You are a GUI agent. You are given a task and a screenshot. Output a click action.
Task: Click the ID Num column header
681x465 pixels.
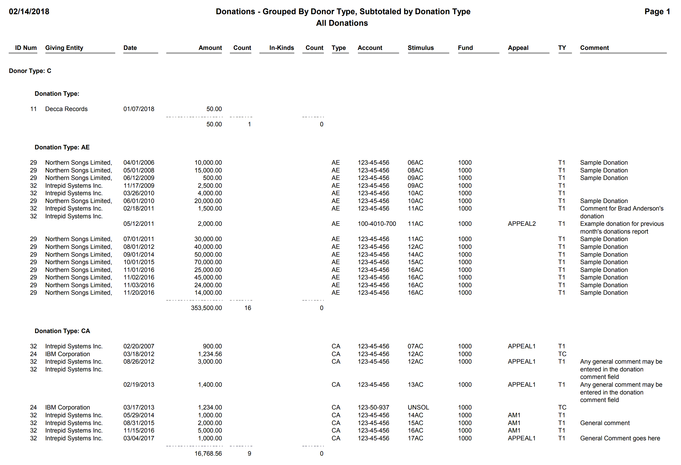26,48
